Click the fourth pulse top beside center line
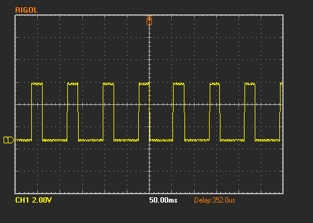313x223 pixels. [144, 84]
